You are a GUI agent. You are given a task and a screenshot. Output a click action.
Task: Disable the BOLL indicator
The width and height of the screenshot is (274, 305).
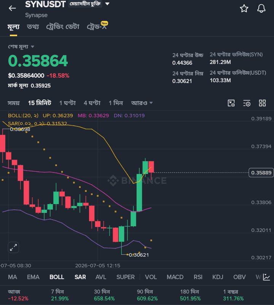pyautogui.click(x=57, y=277)
